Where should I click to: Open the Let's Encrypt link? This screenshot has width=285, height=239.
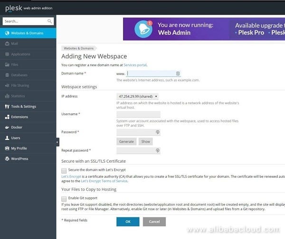(71, 176)
